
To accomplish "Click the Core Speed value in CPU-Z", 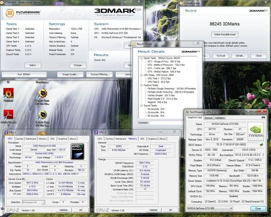I will coord(32,183).
